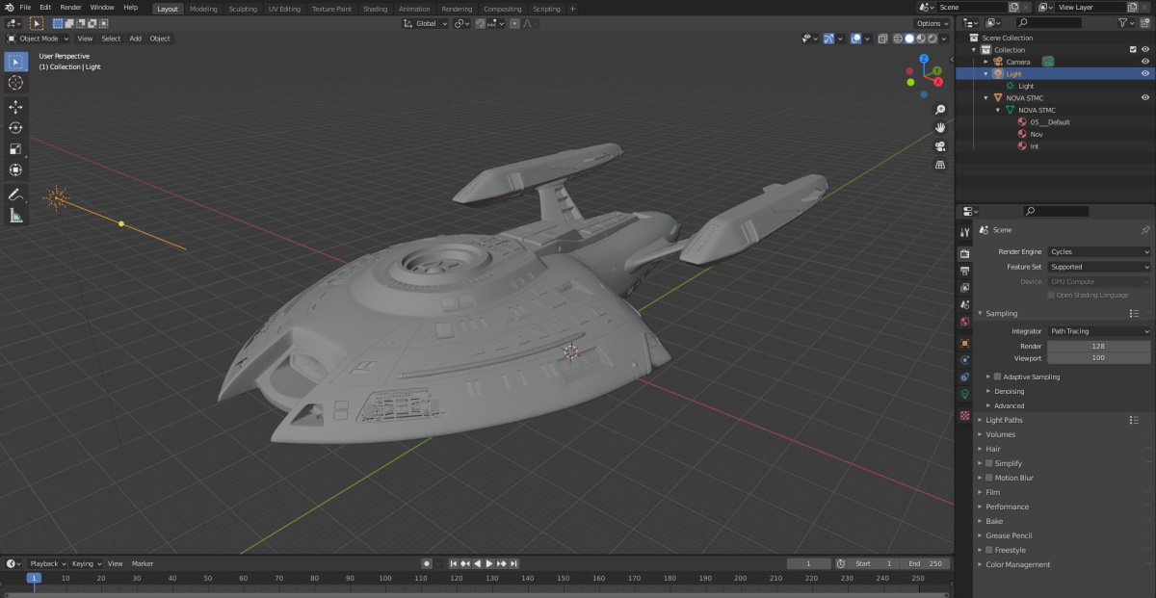Screen dimensions: 1156x598
Task: Click the pan view hand icon
Action: pyautogui.click(x=940, y=128)
